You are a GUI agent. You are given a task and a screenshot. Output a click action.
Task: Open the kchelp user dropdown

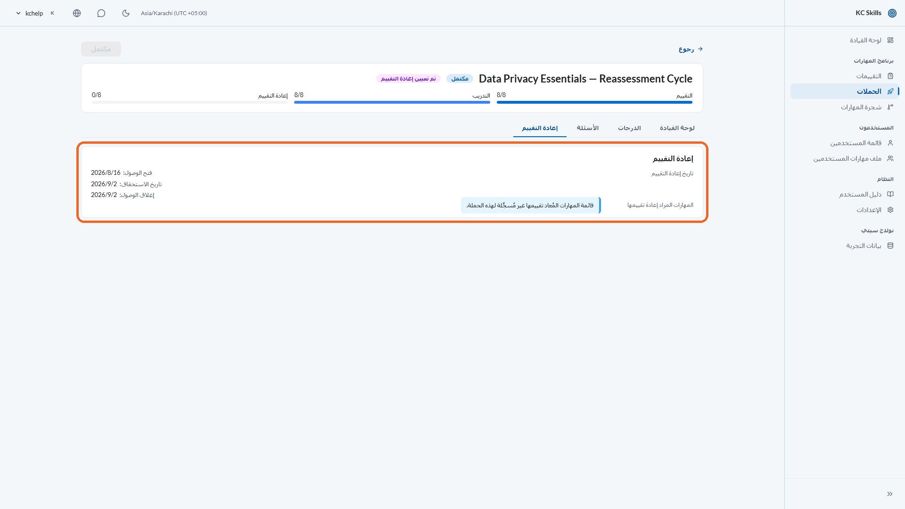35,13
